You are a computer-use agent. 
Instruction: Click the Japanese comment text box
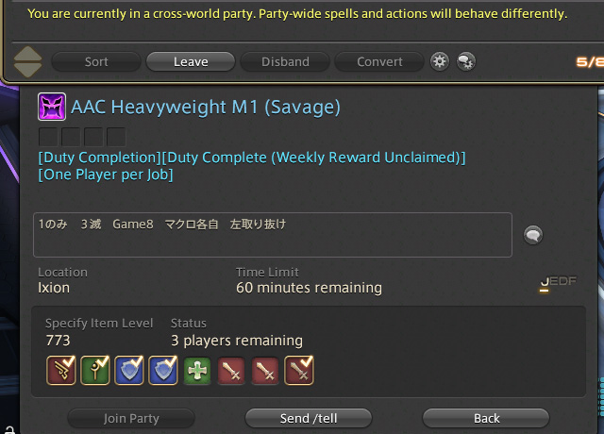pos(273,235)
